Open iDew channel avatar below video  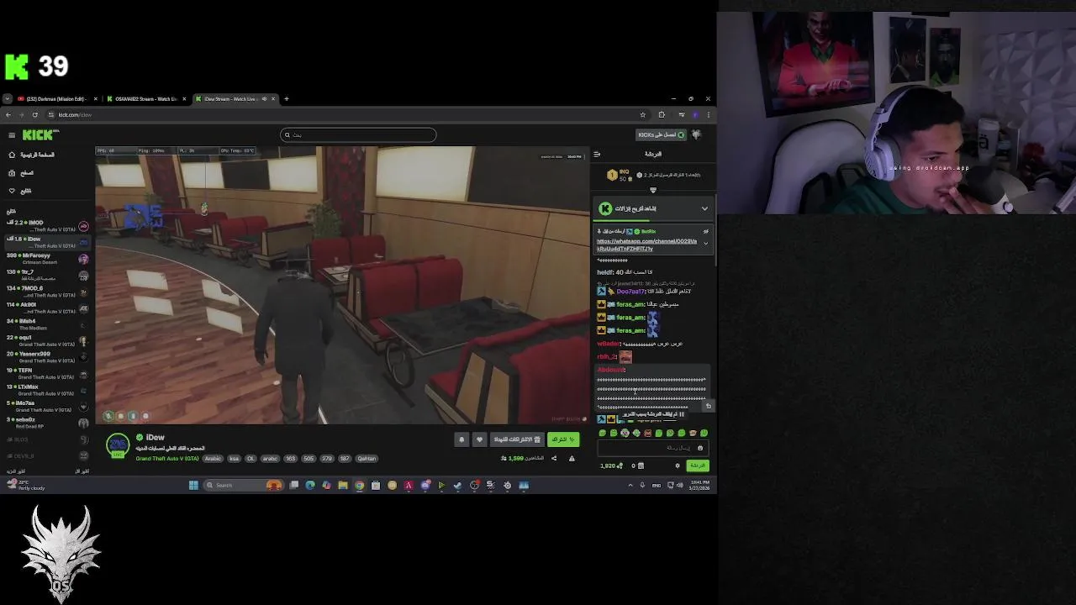point(118,445)
